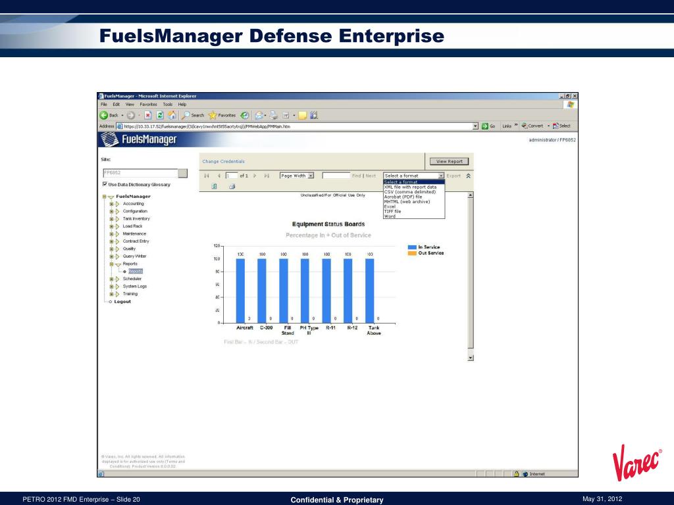Click the Refresh page icon
Viewport: 674px width, 505px height.
click(x=160, y=115)
